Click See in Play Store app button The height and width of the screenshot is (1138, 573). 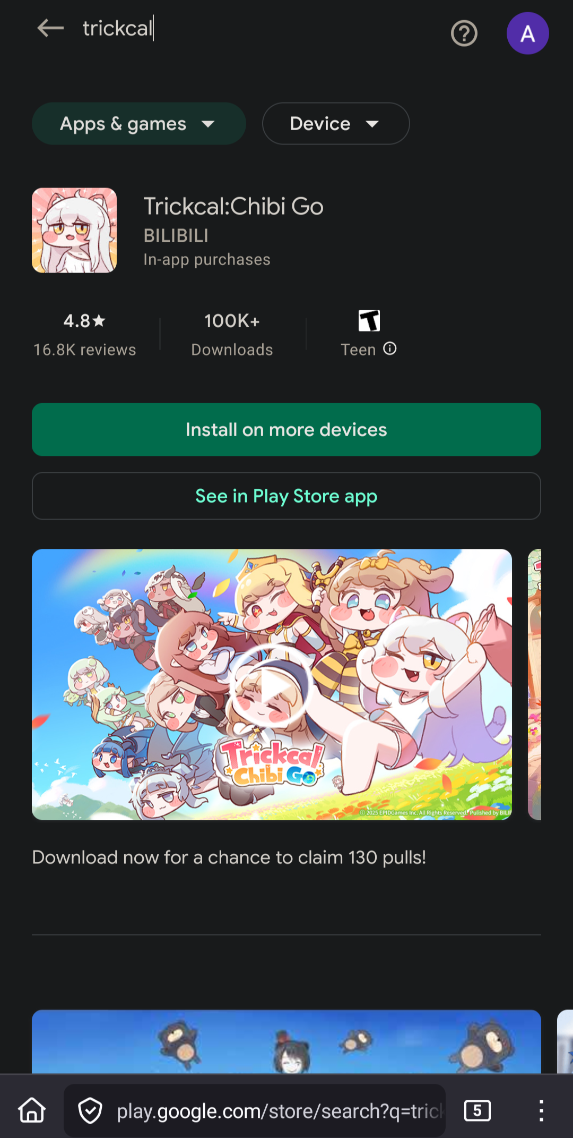click(x=286, y=496)
